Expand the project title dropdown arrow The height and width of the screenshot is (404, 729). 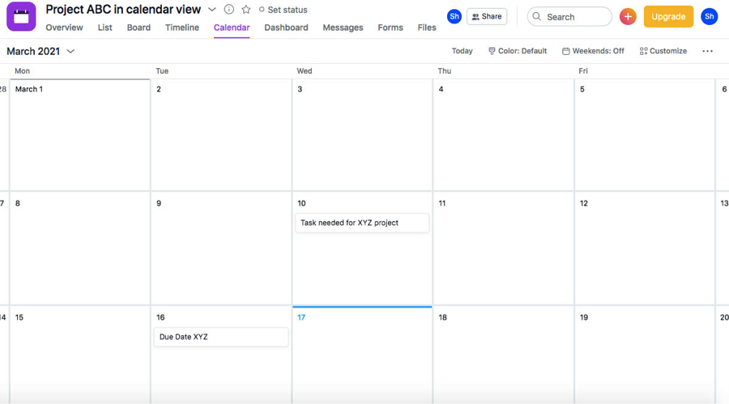click(x=212, y=10)
